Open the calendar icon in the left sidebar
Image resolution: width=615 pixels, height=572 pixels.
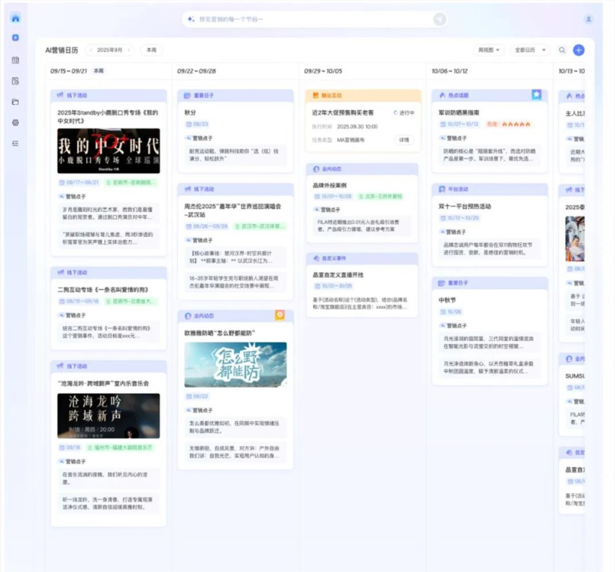click(x=16, y=58)
